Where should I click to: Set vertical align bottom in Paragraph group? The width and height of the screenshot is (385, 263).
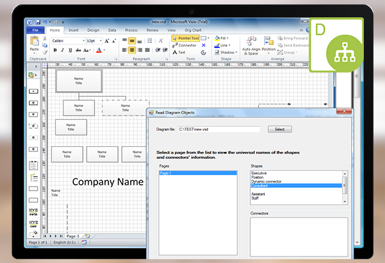point(139,40)
